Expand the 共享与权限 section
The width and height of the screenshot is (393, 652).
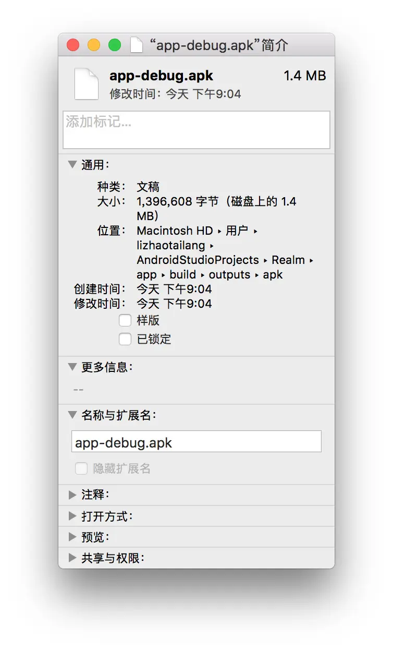(x=72, y=557)
